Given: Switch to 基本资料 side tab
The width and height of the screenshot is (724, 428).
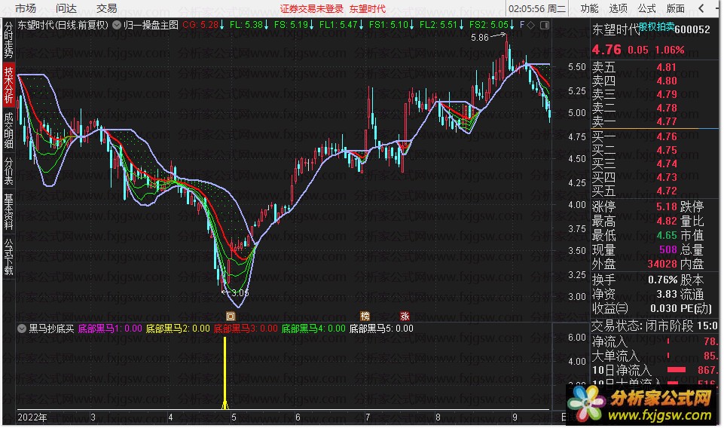Looking at the screenshot, I should point(8,212).
